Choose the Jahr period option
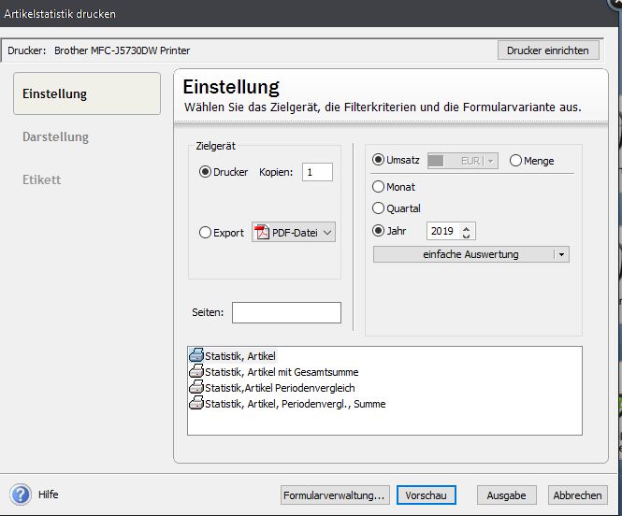The height and width of the screenshot is (516, 622). (x=378, y=230)
